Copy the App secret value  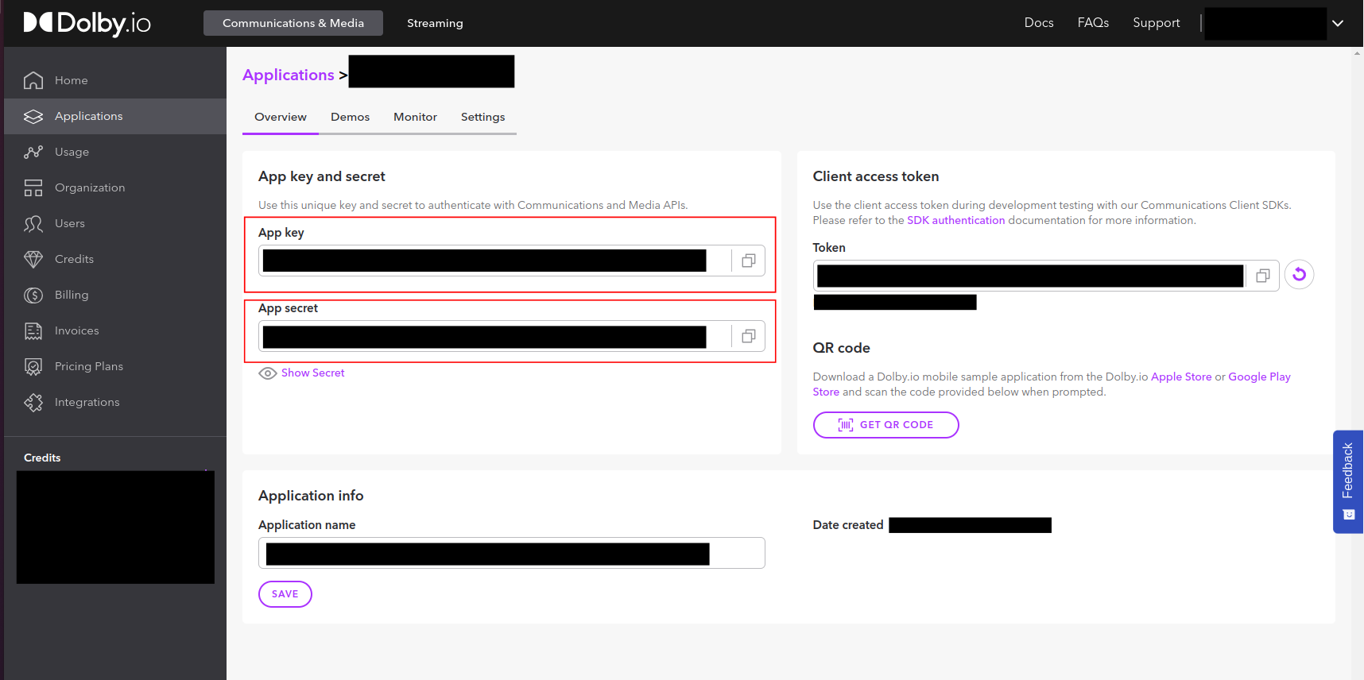[x=748, y=336]
